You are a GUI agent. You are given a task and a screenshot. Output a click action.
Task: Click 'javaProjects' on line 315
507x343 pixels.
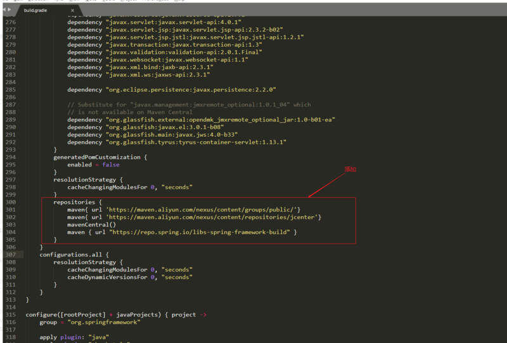(x=137, y=315)
